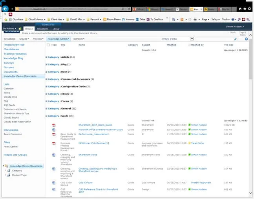Click the browser back arrow button
This screenshot has width=254, height=199.
tap(5, 8)
